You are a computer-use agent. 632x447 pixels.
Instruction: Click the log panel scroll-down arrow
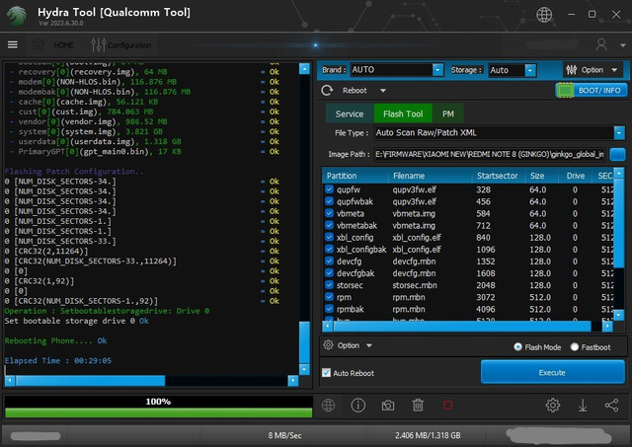click(x=304, y=369)
